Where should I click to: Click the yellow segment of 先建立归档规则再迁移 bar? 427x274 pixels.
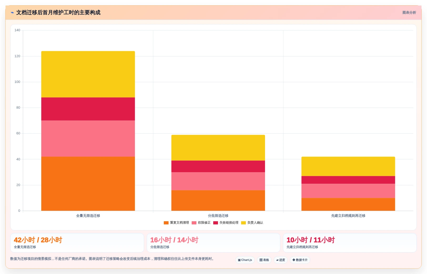348,166
